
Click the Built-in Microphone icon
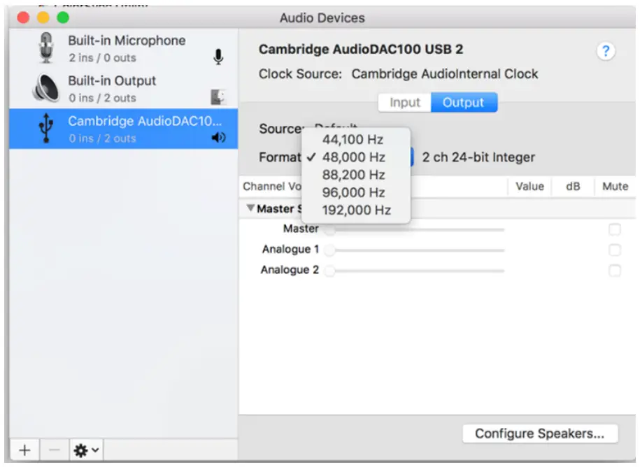click(46, 48)
